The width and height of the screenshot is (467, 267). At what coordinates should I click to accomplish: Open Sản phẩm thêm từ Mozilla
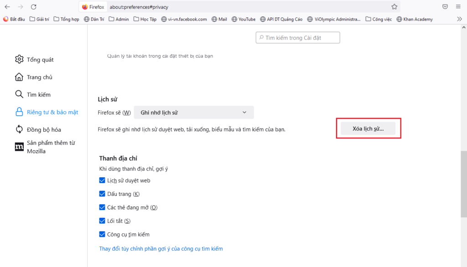click(x=45, y=147)
